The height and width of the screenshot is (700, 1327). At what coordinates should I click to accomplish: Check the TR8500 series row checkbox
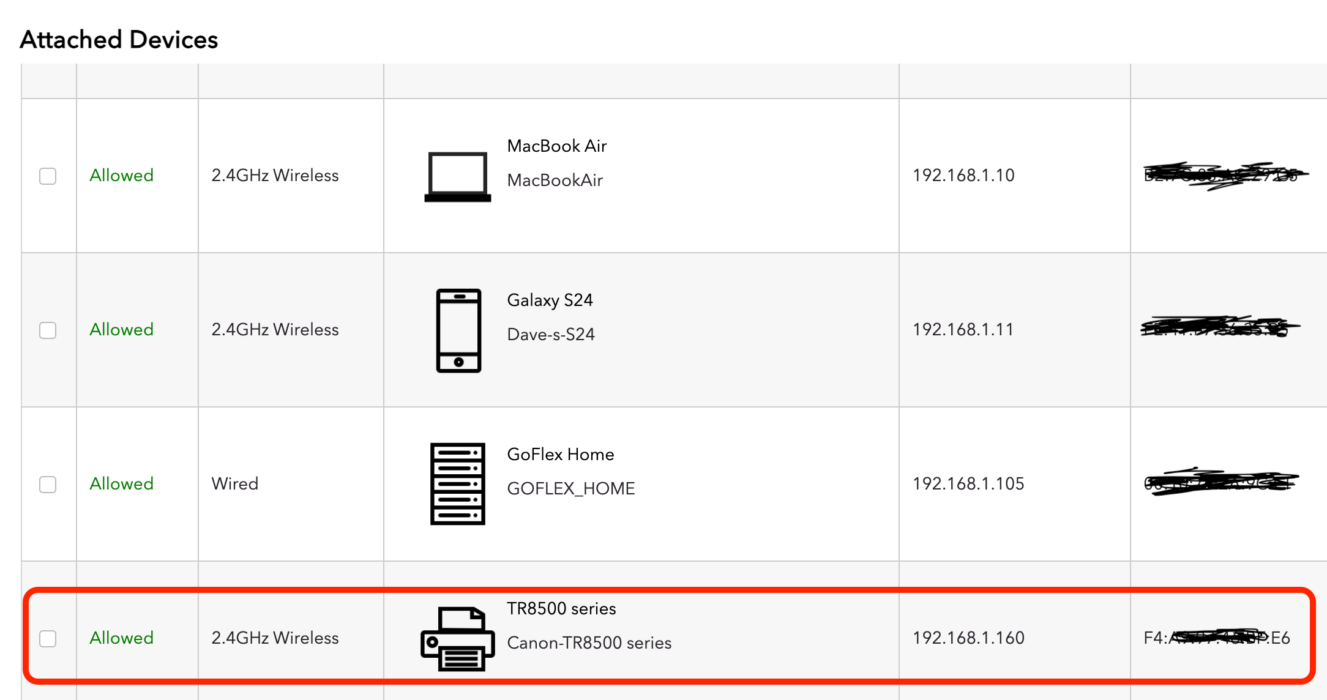click(48, 639)
